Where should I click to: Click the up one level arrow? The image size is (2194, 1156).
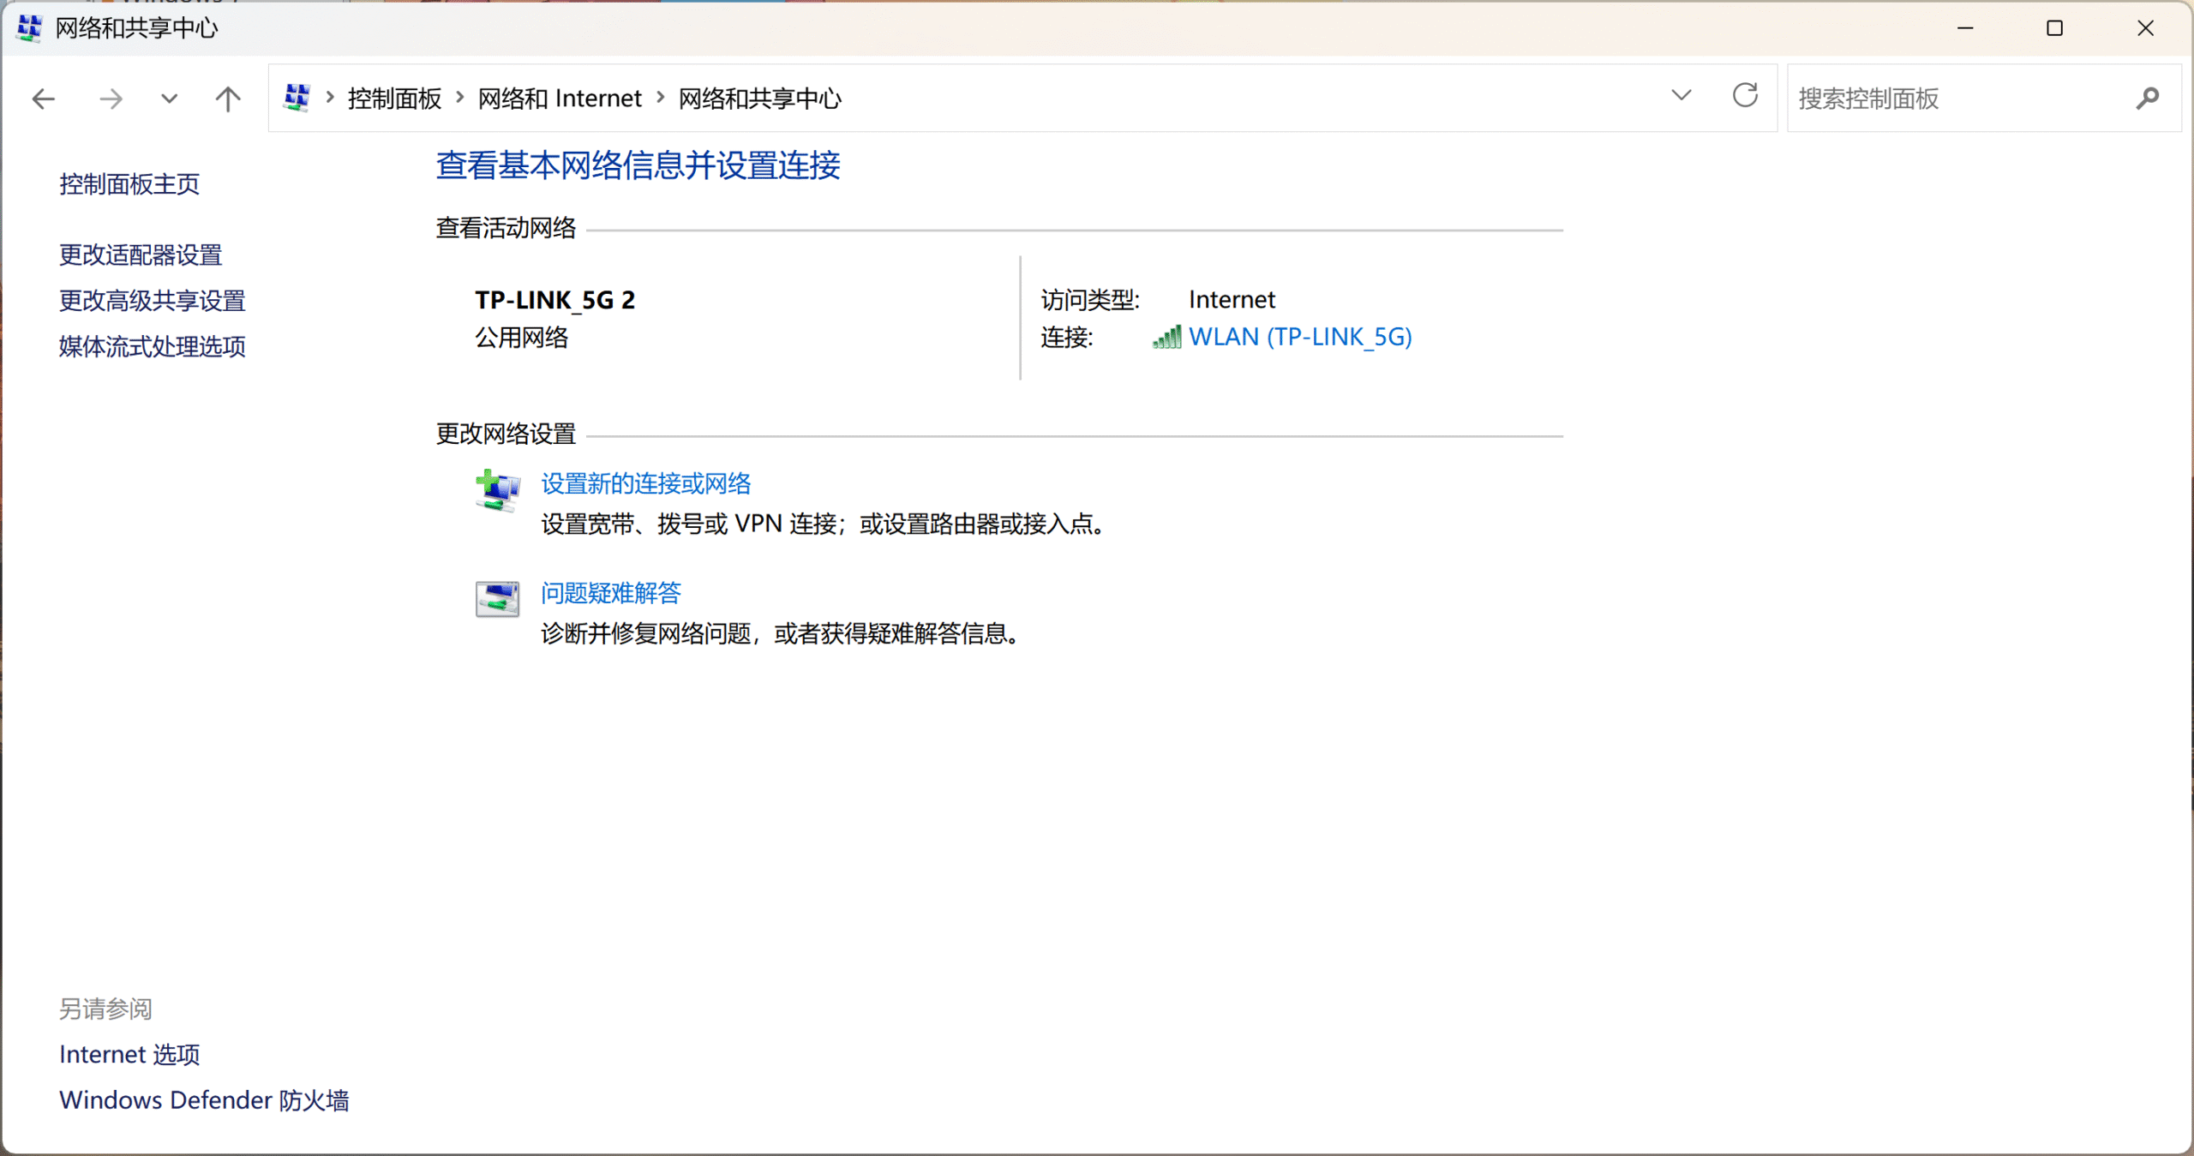click(227, 98)
